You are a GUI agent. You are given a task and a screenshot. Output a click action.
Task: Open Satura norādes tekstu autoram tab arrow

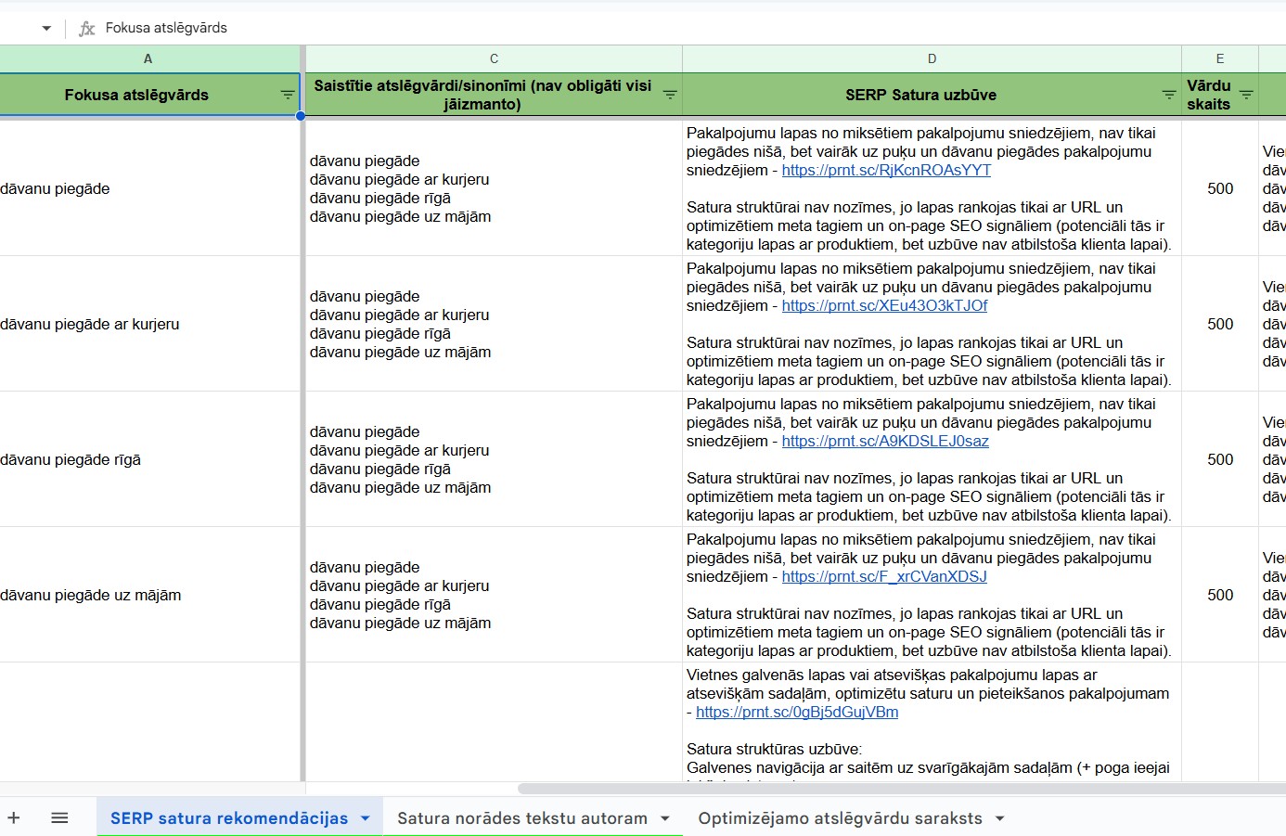665,817
